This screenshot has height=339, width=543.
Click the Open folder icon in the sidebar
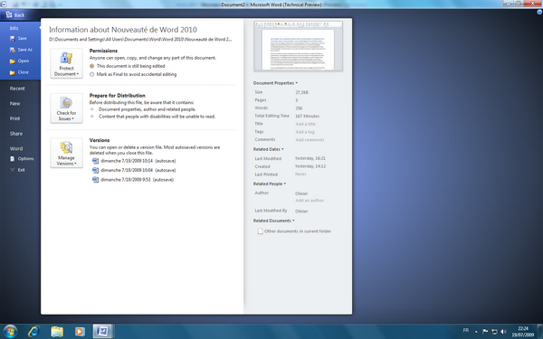click(13, 61)
